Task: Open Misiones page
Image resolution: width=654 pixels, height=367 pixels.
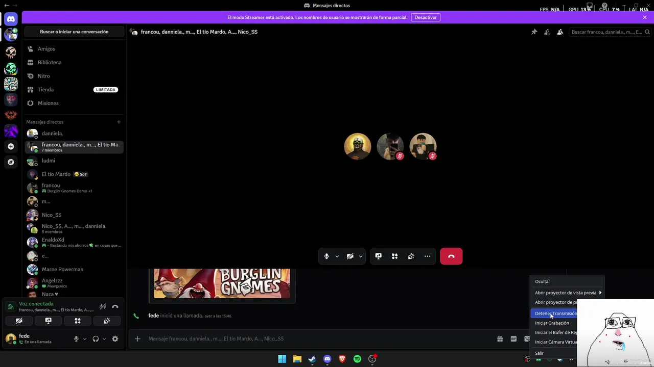Action: tap(74, 103)
